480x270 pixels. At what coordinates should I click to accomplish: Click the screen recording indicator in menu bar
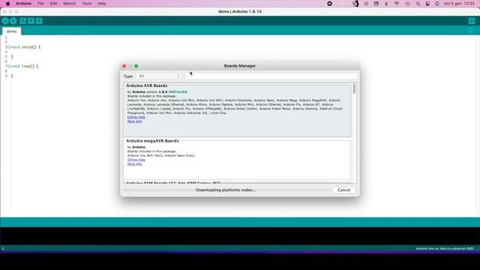pyautogui.click(x=330, y=4)
